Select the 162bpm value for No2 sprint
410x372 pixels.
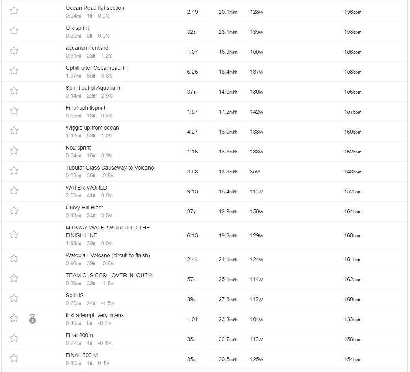[x=353, y=152]
